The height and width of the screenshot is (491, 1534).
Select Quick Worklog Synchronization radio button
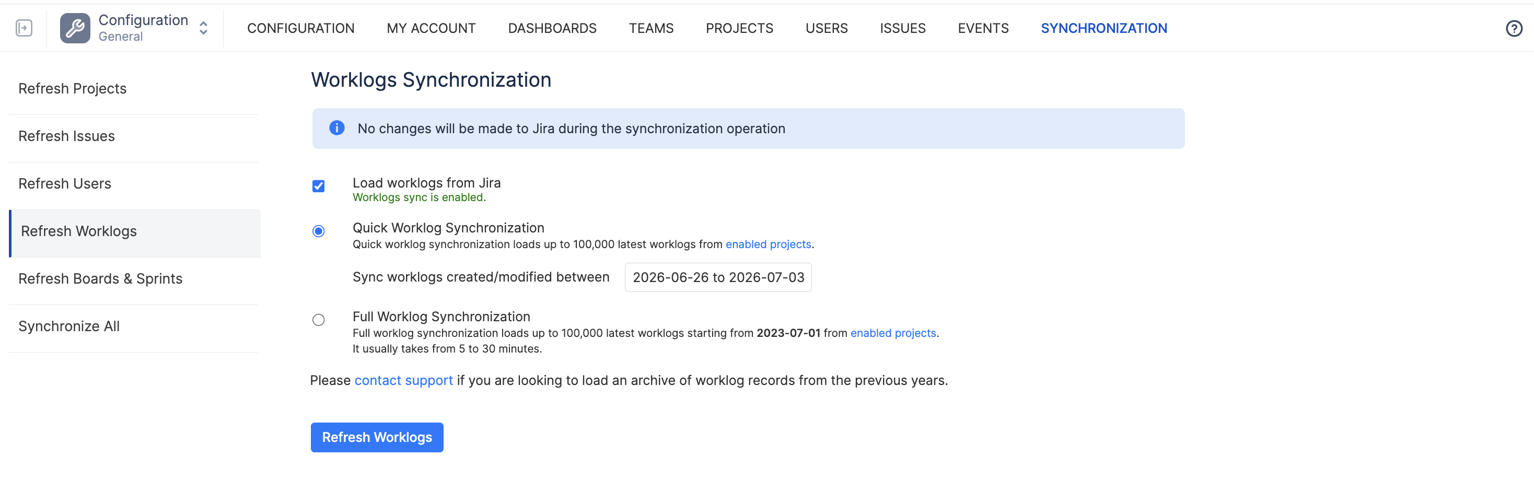pyautogui.click(x=319, y=231)
